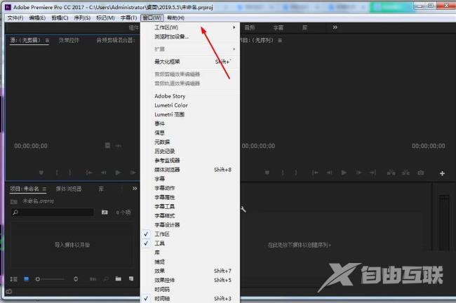Click Source monitor timecode 00;00;00;00
The width and height of the screenshot is (456, 303).
(x=31, y=146)
